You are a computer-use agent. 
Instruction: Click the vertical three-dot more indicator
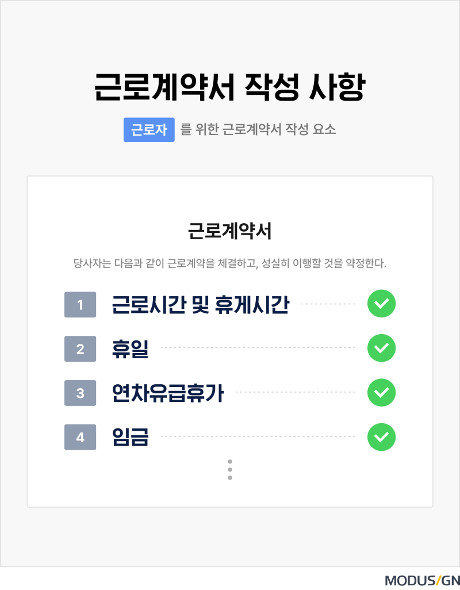[230, 469]
